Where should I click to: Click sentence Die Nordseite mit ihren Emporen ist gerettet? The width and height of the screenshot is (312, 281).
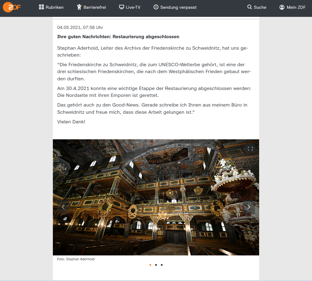[x=108, y=95]
